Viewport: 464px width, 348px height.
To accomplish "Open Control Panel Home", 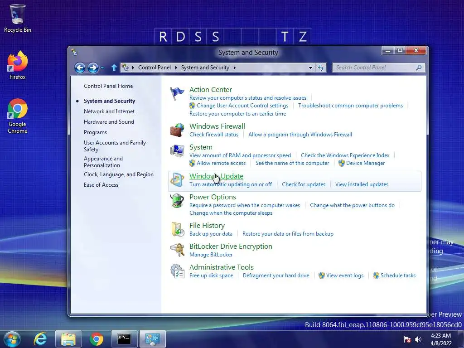I will (x=108, y=86).
